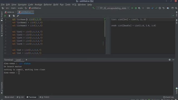Run FP_02_encapsulating_state with play button
Image resolution: width=178 pixels, height=100 pixels.
coord(132,8)
